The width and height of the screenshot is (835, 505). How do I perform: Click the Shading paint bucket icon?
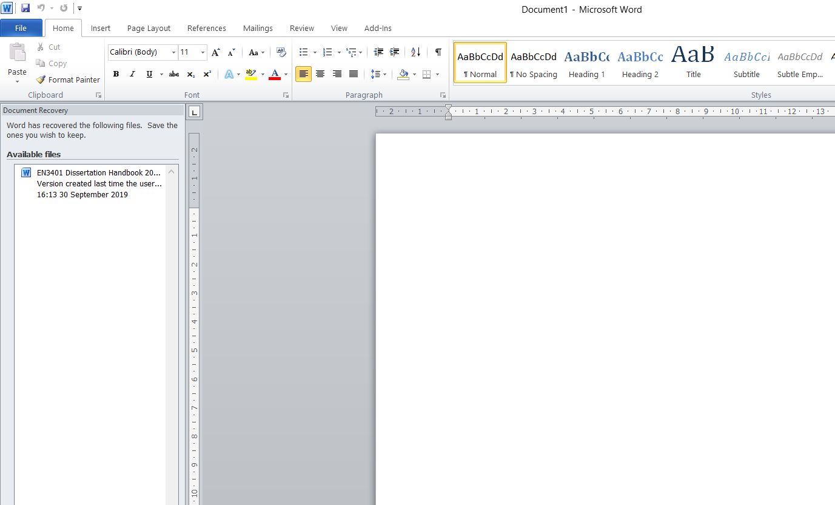point(403,74)
